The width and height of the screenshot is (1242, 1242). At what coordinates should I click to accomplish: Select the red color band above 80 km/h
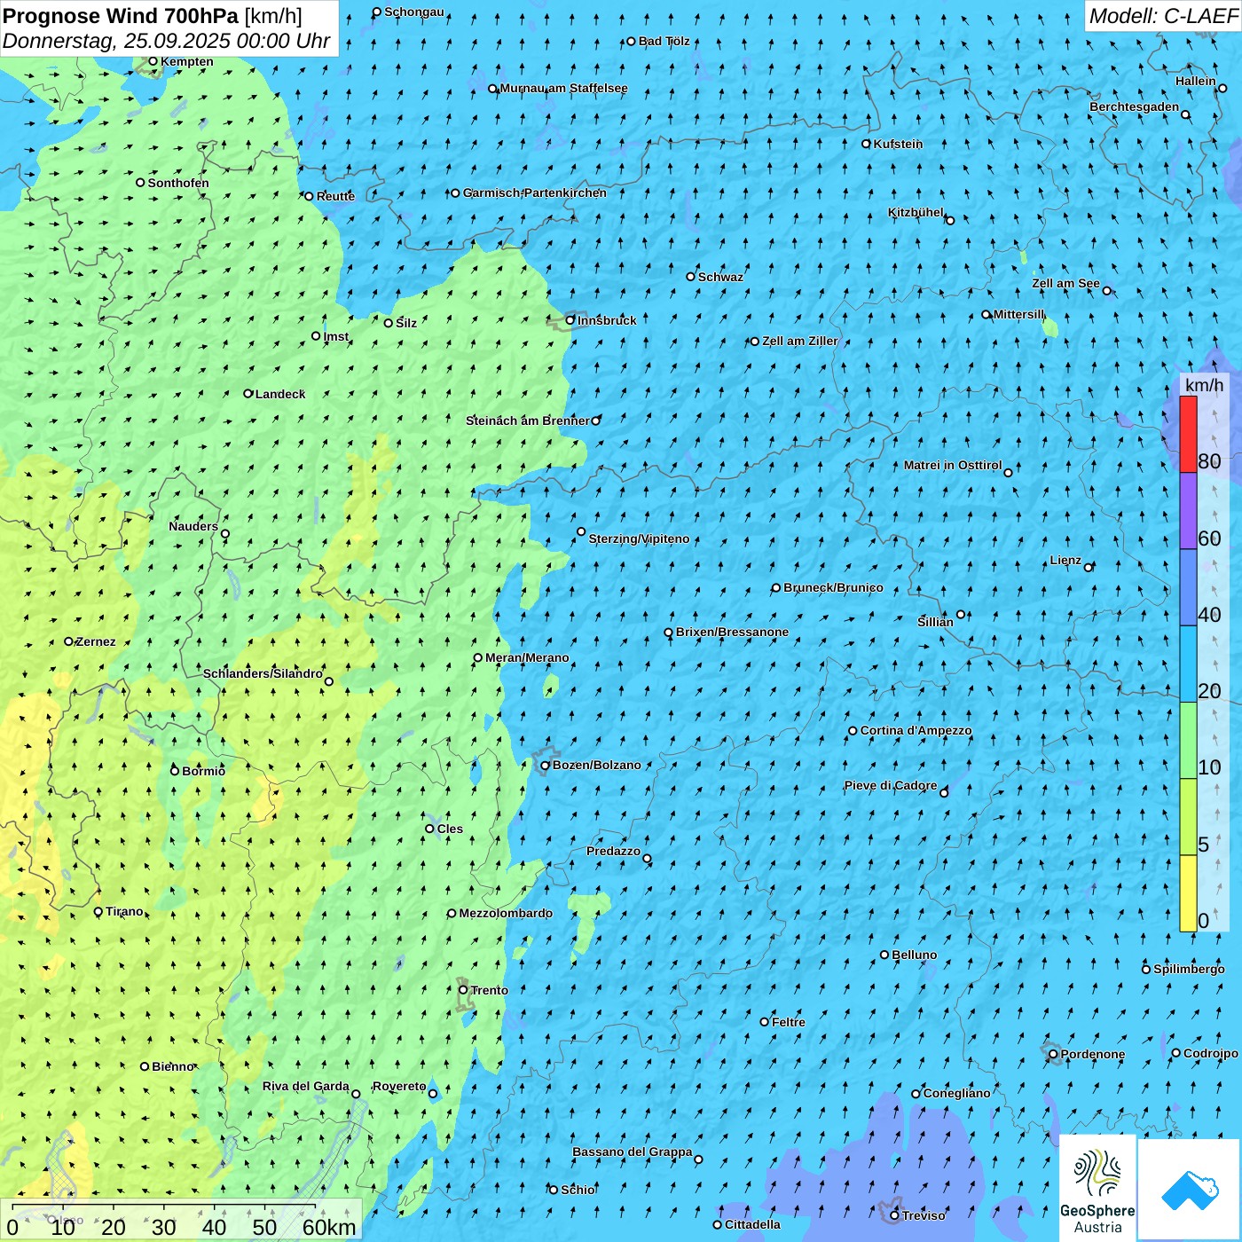(x=1188, y=434)
